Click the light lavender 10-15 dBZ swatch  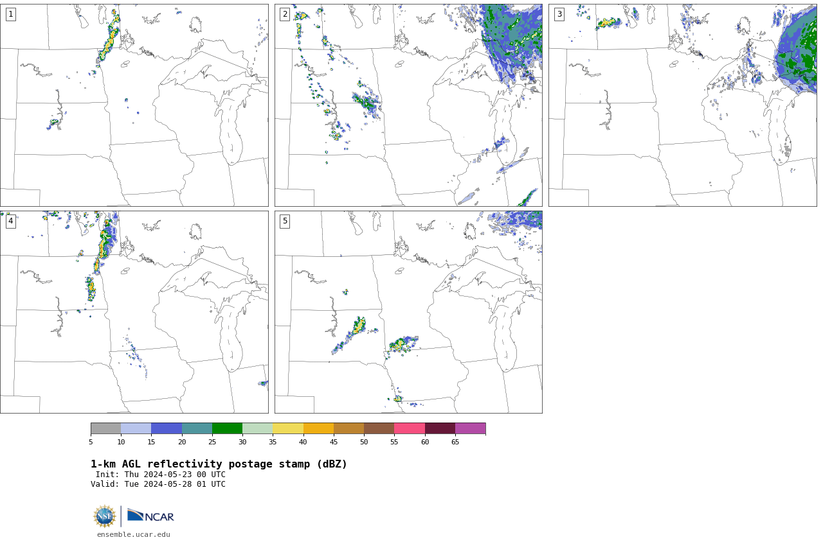(x=136, y=428)
